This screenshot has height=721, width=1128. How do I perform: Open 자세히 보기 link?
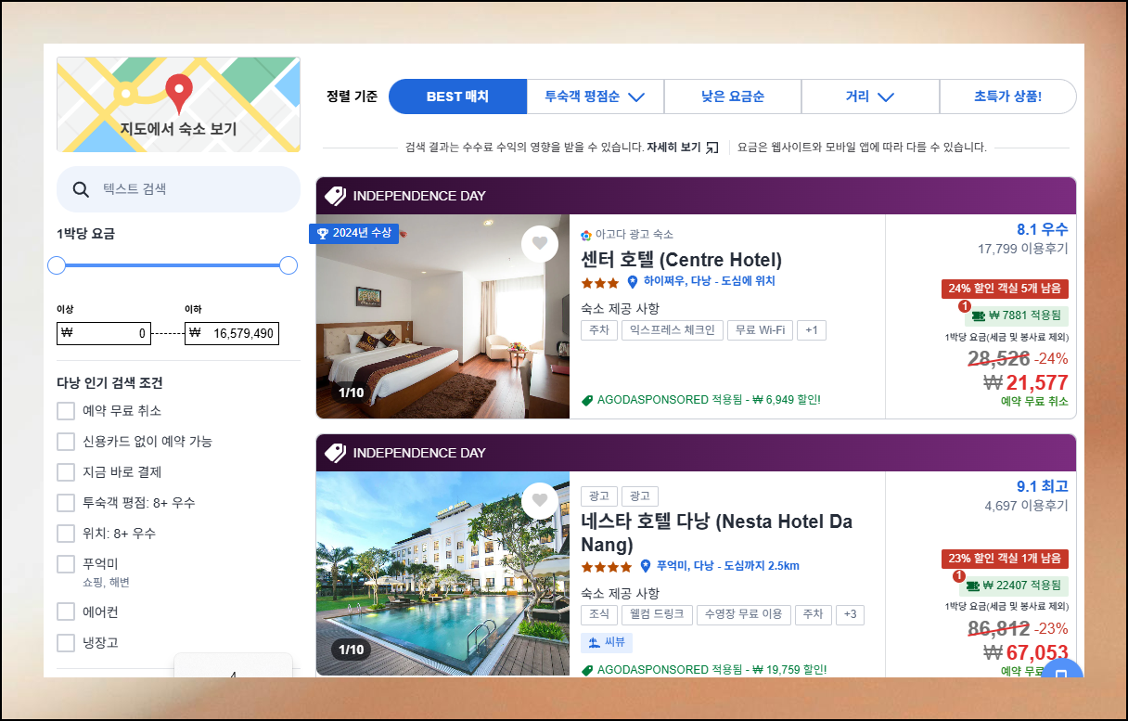[673, 148]
